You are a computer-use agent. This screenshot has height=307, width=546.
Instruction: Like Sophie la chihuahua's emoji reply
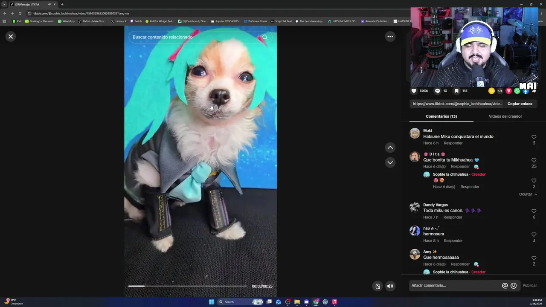coord(534,181)
